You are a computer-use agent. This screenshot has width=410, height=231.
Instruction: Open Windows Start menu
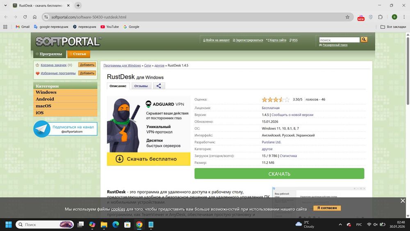8,224
